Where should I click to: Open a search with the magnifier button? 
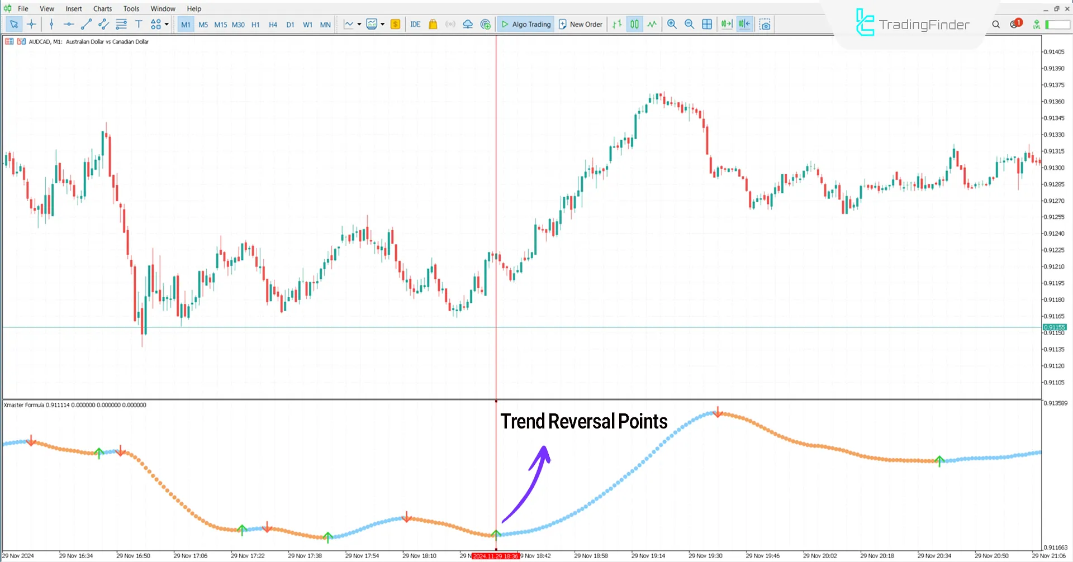[x=995, y=24]
